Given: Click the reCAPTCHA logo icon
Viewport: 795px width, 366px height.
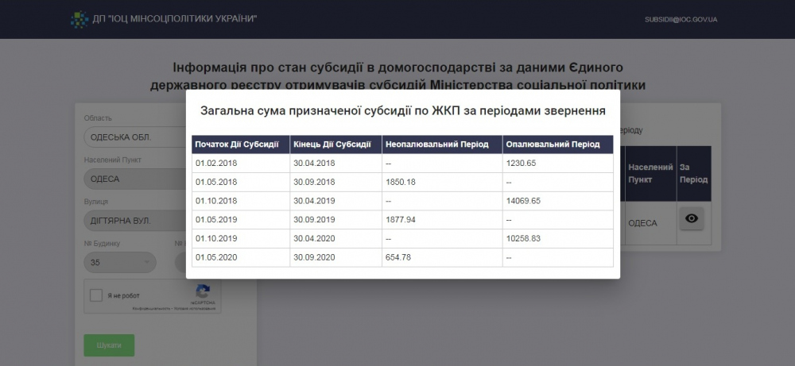Looking at the screenshot, I should pos(203,292).
